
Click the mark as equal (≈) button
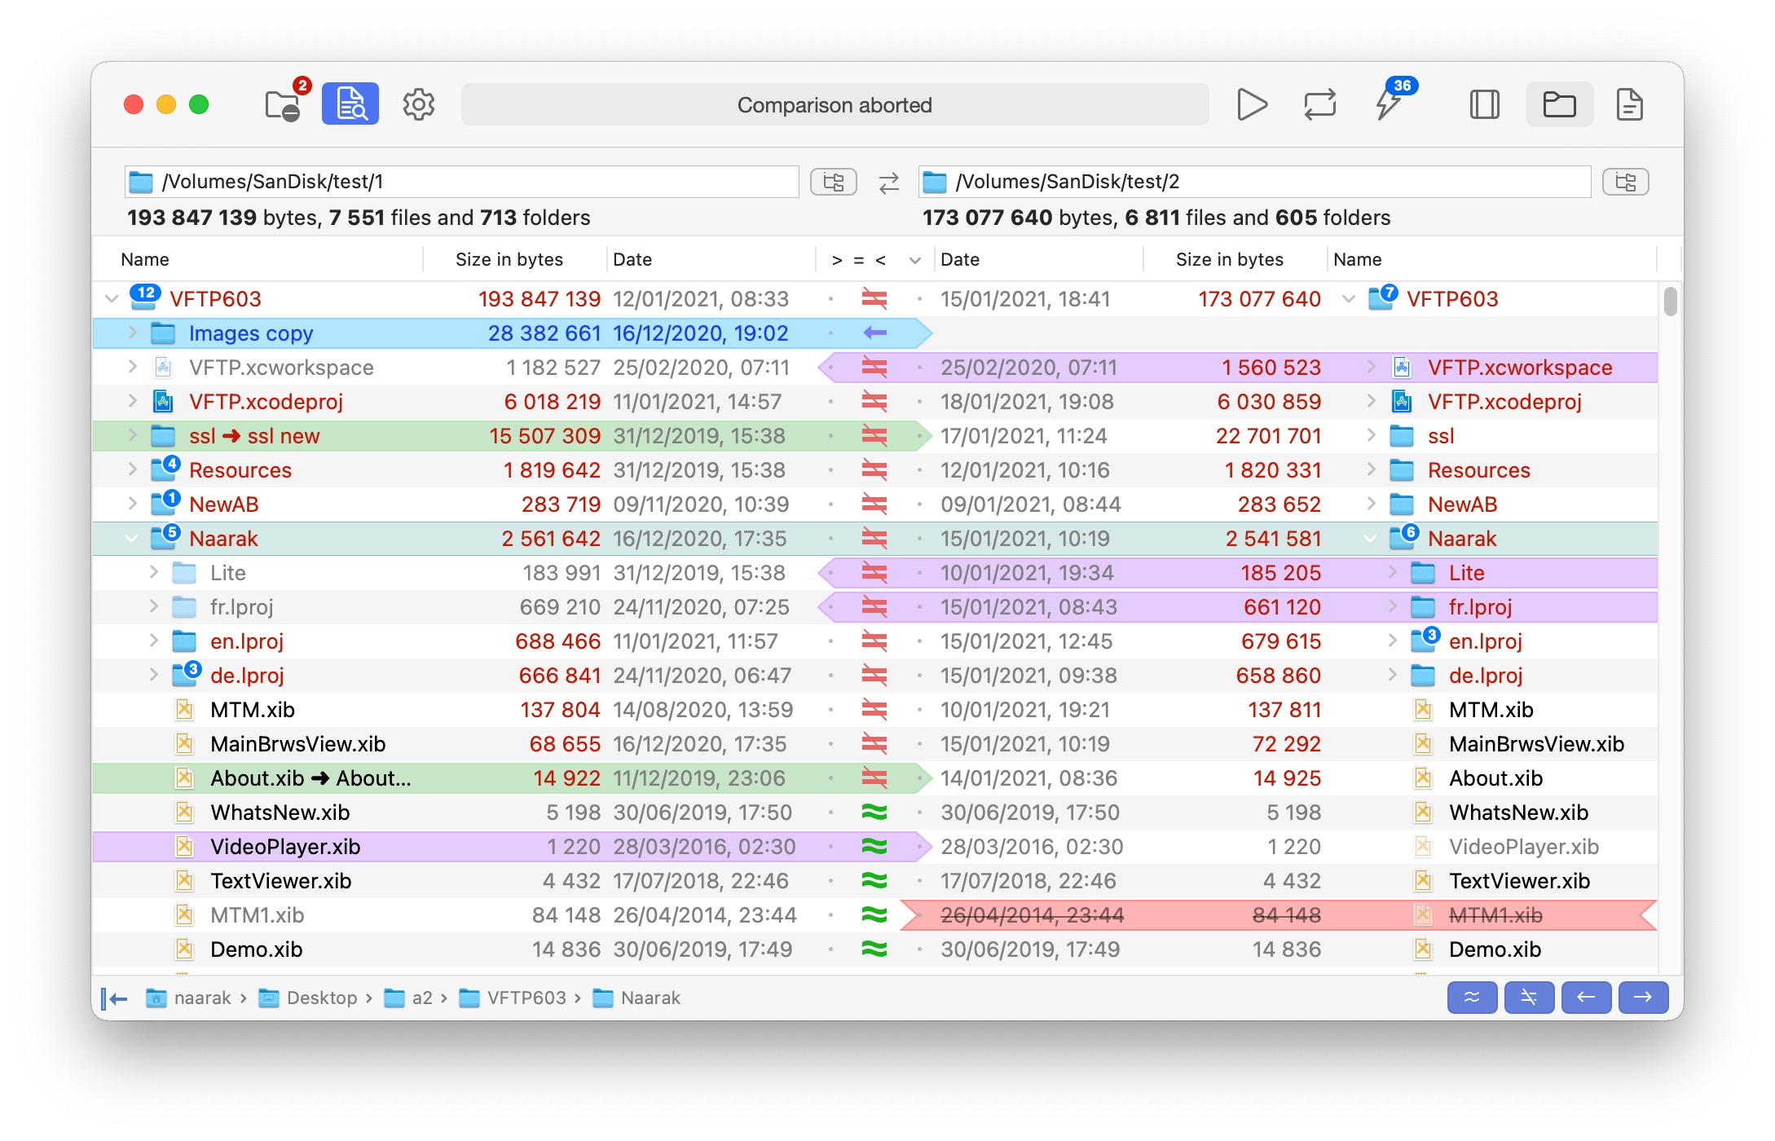[x=1472, y=998]
